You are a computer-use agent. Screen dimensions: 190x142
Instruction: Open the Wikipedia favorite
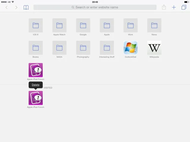pos(154,48)
